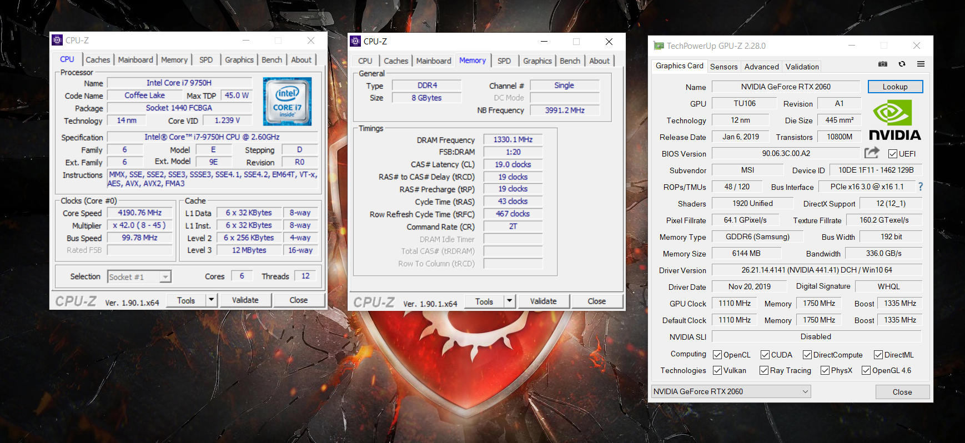Open Caches tab in middle CPU-Z window
Image resolution: width=965 pixels, height=443 pixels.
(396, 61)
